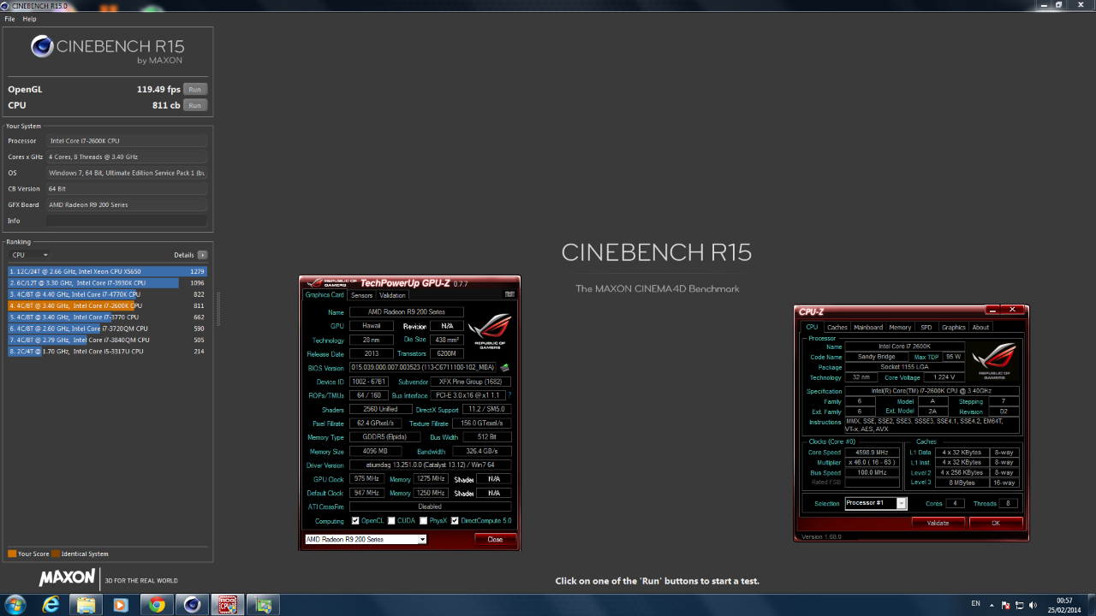This screenshot has height=616, width=1096.
Task: Toggle the DirectCompute 5.0 checkbox in GPU-Z
Action: tap(455, 520)
